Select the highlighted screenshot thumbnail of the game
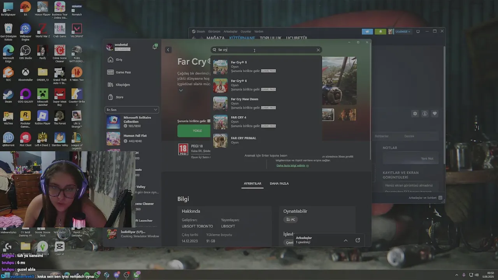The height and width of the screenshot is (280, 498). 328,115
